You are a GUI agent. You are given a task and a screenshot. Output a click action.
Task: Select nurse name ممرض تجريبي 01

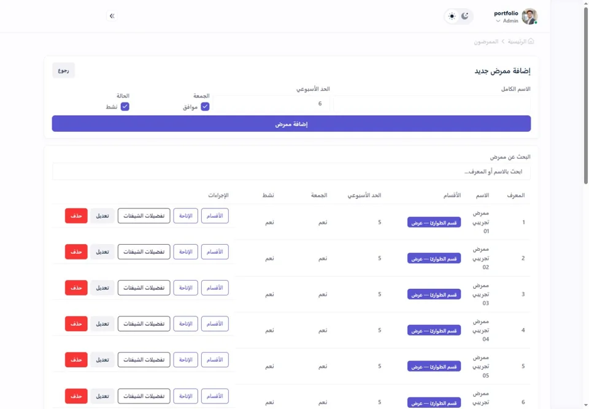481,223
